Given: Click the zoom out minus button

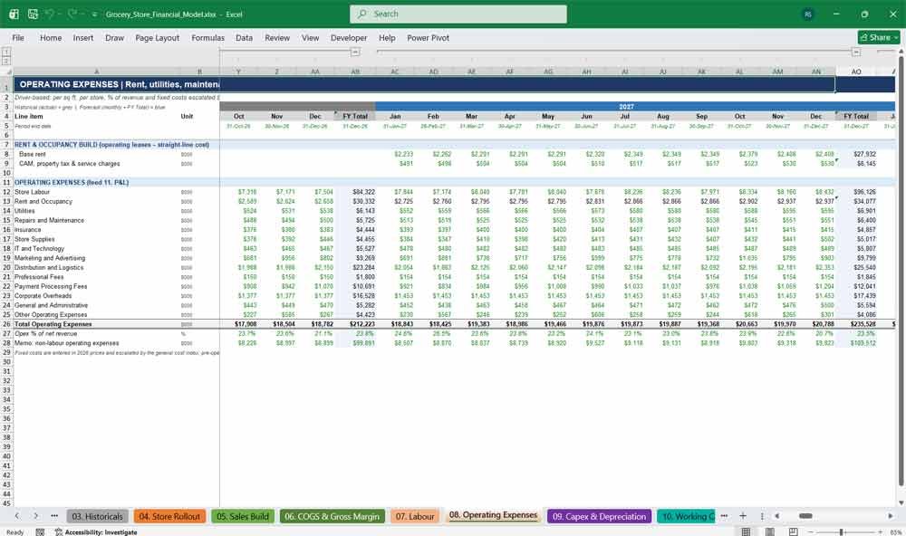Looking at the screenshot, I should point(810,532).
